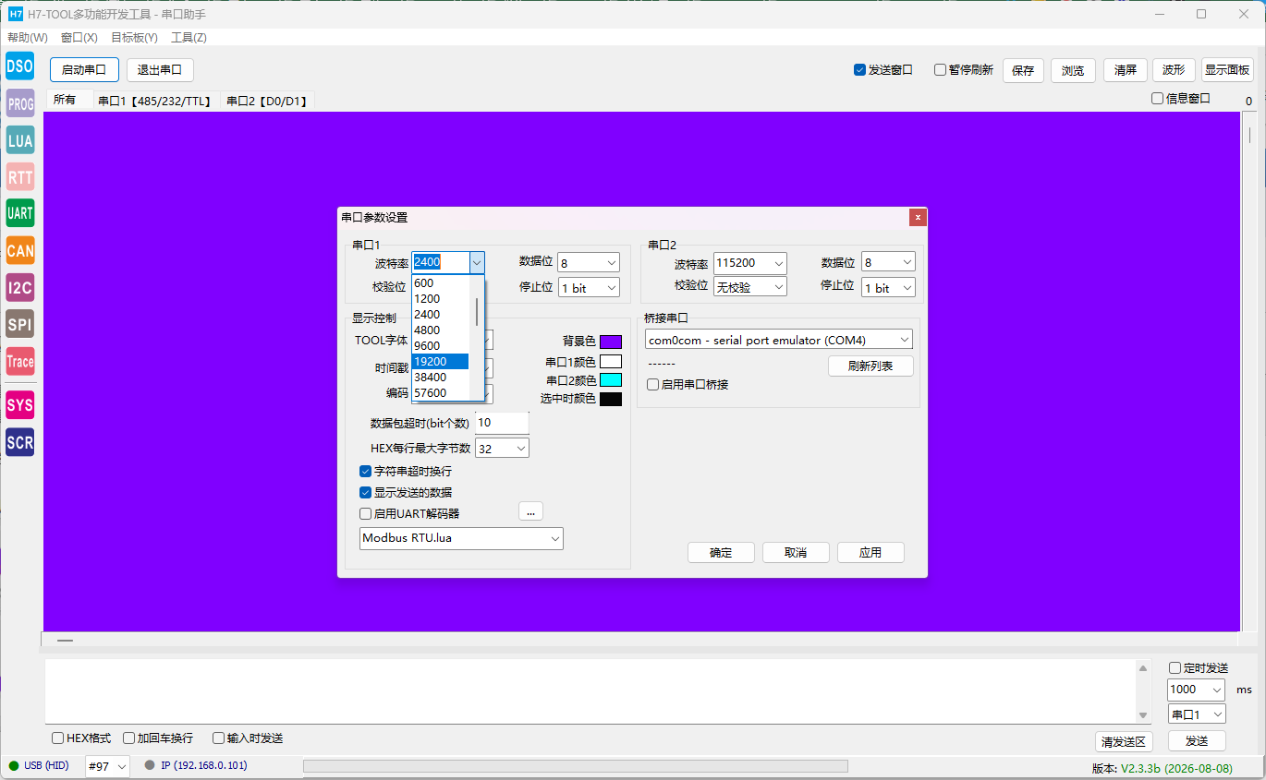
Task: Tick the HEX格式 checkbox
Action: coord(58,738)
